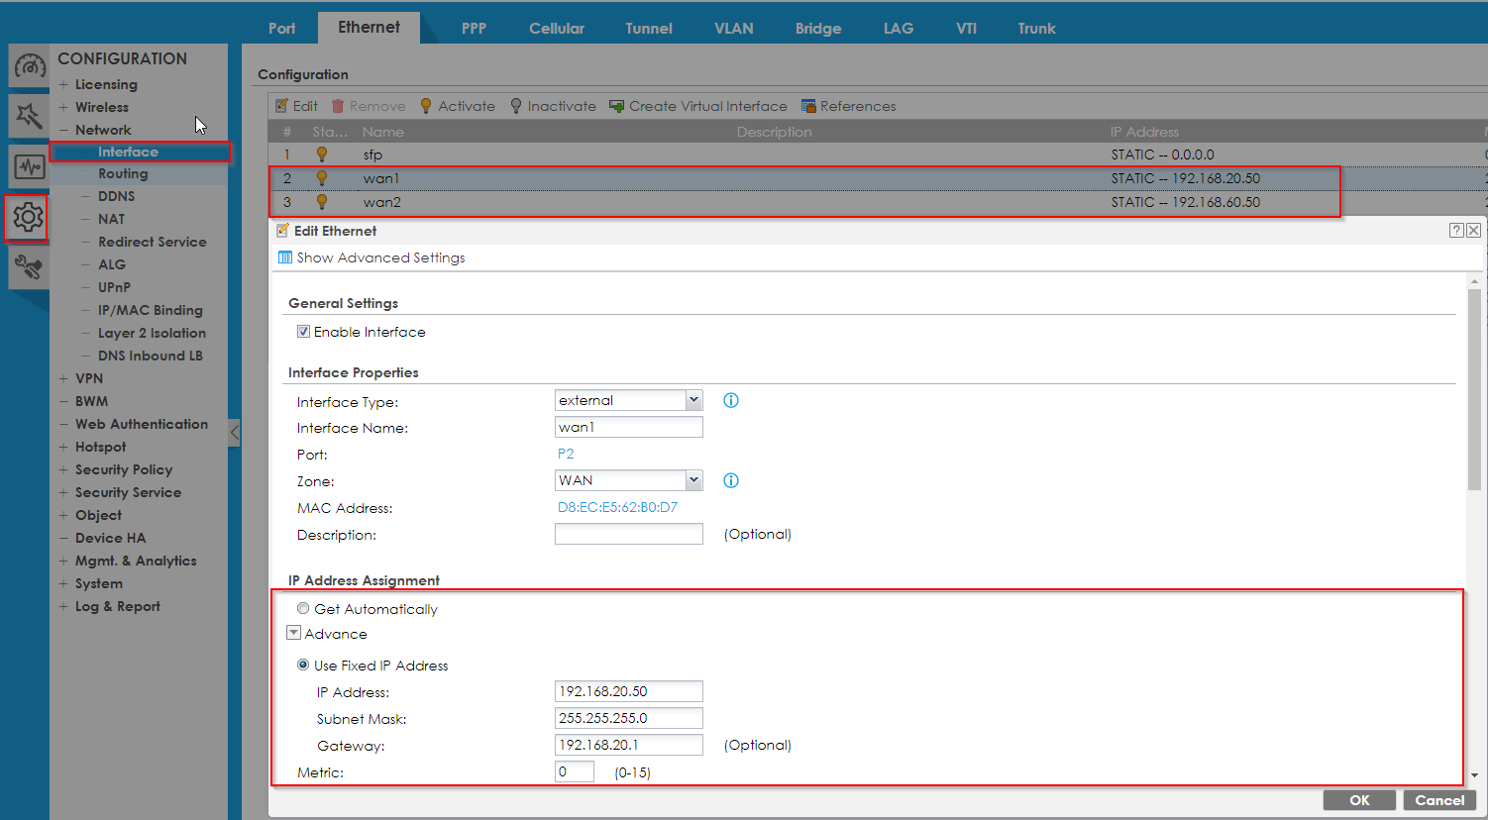Click the help icon in Edit Ethernet dialog

click(1456, 231)
